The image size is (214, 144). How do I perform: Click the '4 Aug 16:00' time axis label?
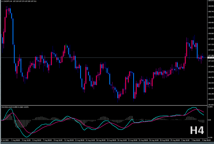[x=26, y=140]
